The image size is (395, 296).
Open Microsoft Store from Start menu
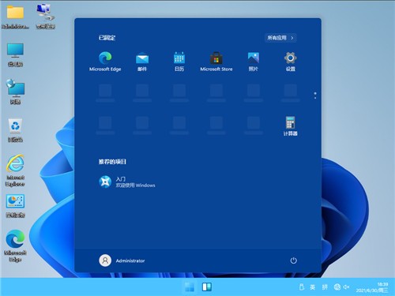[x=216, y=62]
